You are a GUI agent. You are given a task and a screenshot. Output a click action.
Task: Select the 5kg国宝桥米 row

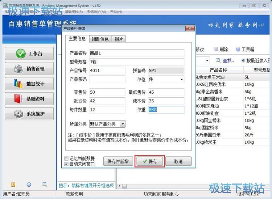point(233,128)
